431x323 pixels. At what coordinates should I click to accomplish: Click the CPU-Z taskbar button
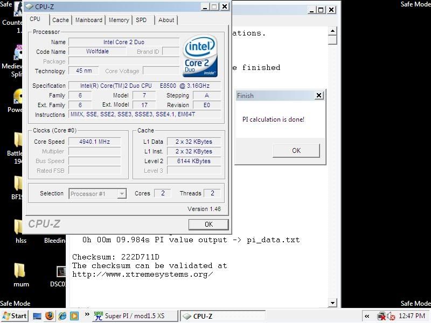coord(223,316)
